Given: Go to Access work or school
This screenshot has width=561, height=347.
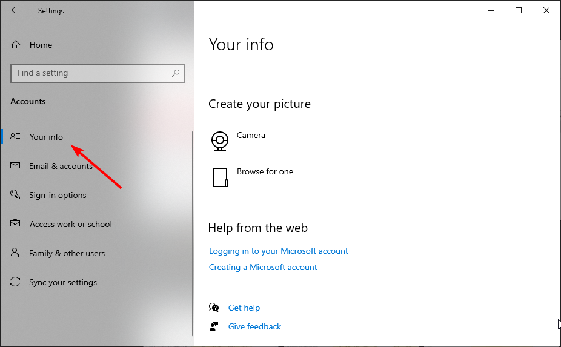Looking at the screenshot, I should [x=70, y=224].
